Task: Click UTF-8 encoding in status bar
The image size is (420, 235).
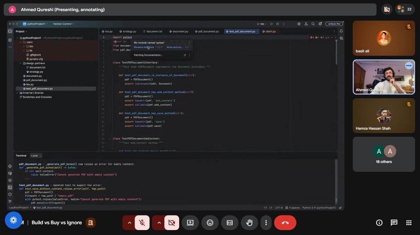Action: click(x=279, y=207)
